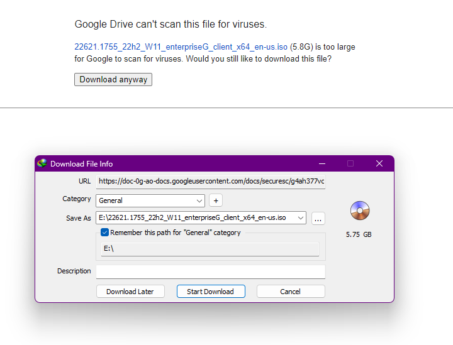Click the URL input field

click(211, 182)
